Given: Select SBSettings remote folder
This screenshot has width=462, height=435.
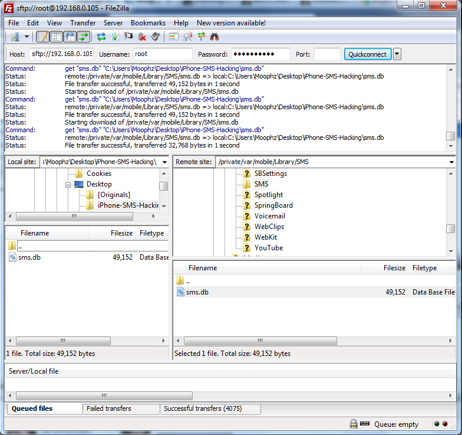Looking at the screenshot, I should (270, 174).
